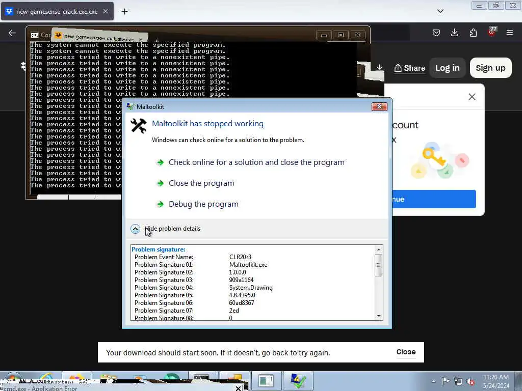Click the Save to Pocket icon
The image size is (522, 391).
[x=436, y=33]
